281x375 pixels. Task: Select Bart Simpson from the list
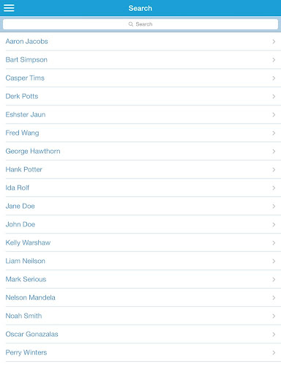[140, 60]
